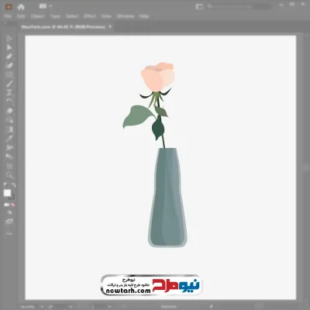The image size is (310, 310).
Task: Open the Window menu
Action: point(126,16)
